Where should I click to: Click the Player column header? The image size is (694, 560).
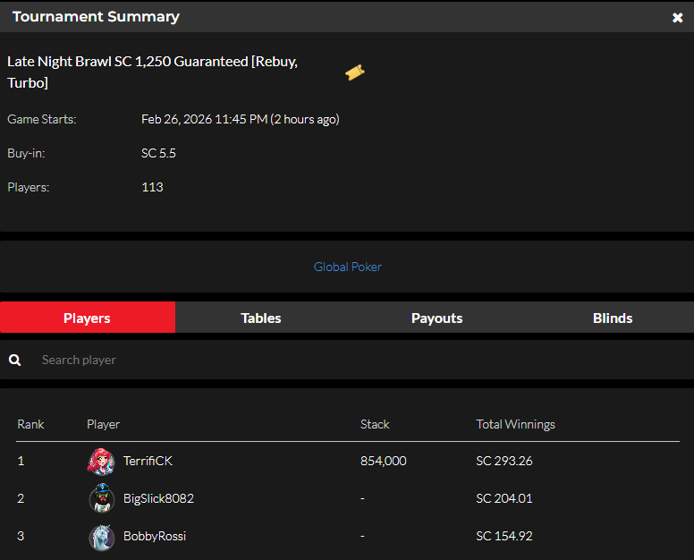[103, 424]
